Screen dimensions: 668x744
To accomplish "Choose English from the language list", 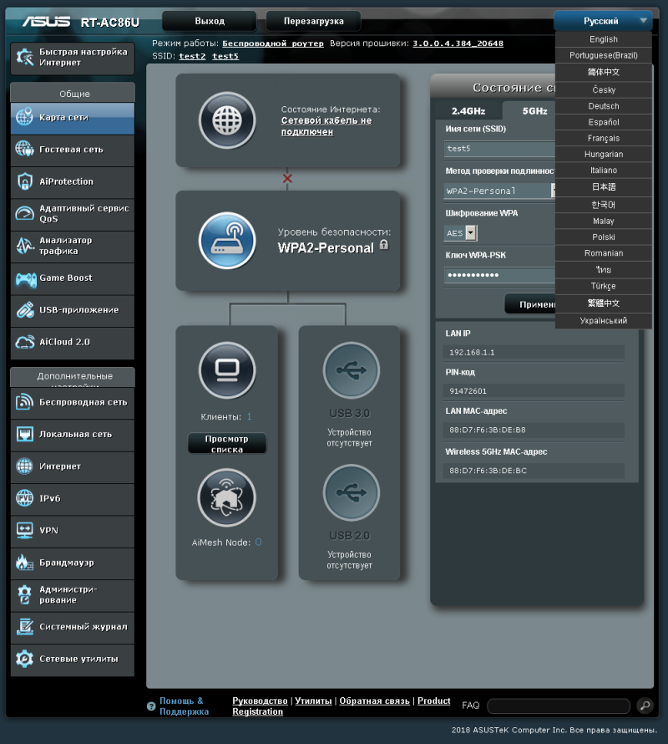I will pos(604,39).
